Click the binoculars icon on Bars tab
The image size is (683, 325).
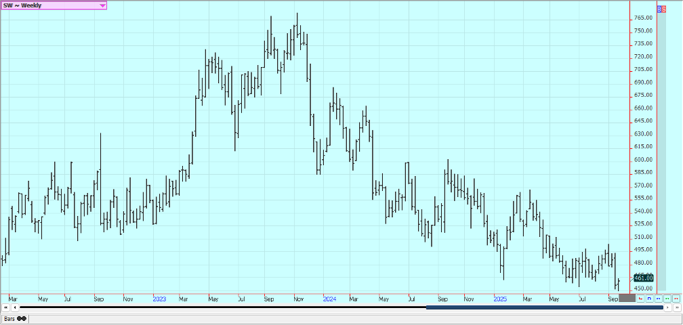click(22, 318)
